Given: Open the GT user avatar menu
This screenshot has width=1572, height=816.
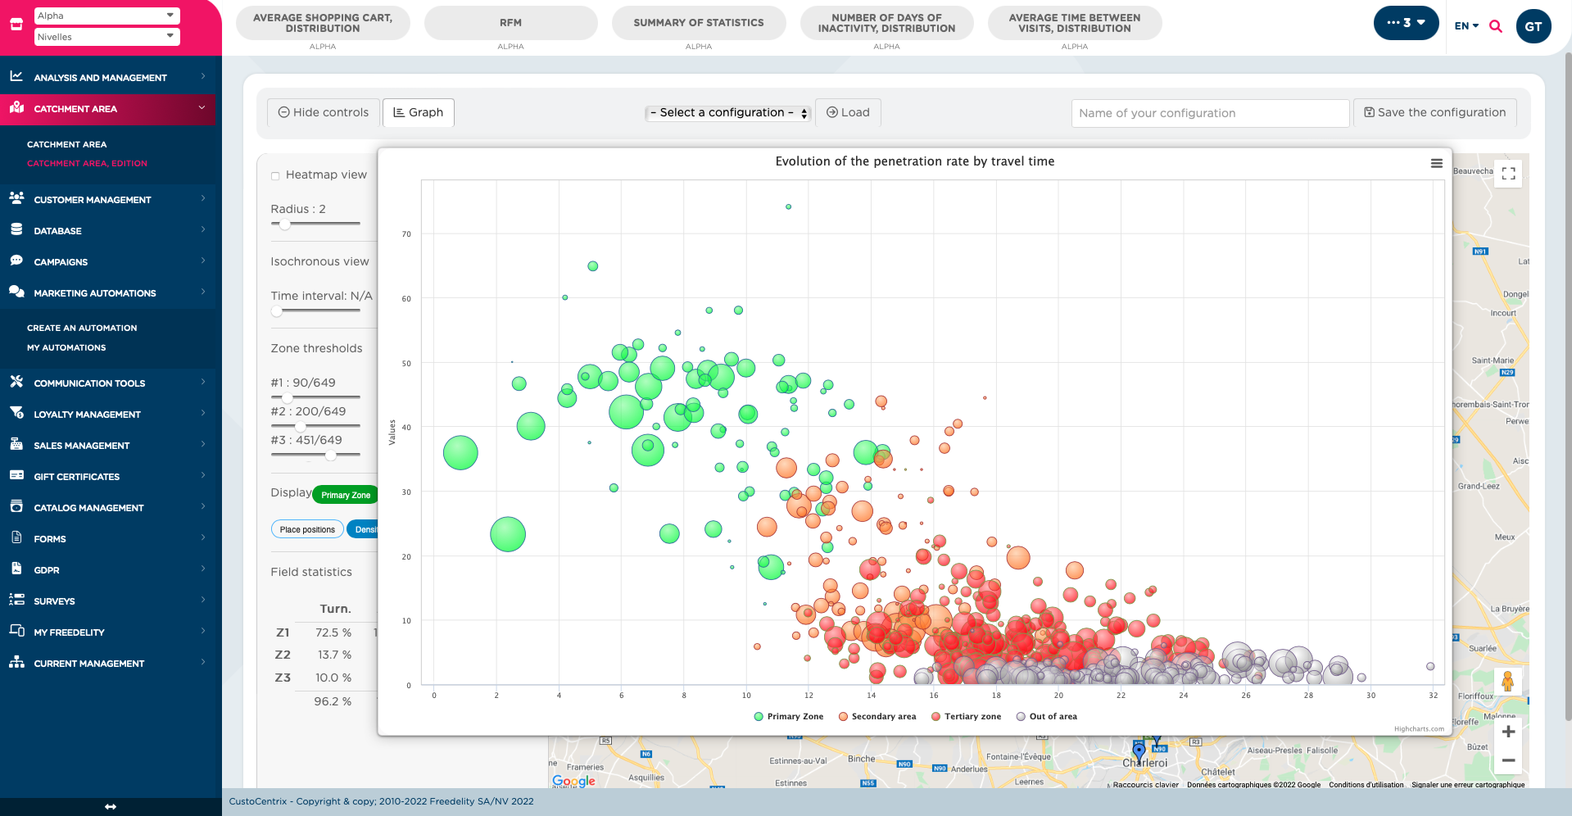Looking at the screenshot, I should (x=1533, y=26).
